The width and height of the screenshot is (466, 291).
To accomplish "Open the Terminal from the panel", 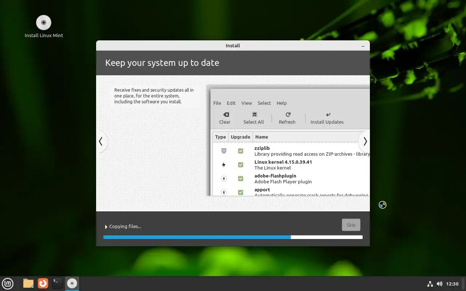I will pos(58,283).
